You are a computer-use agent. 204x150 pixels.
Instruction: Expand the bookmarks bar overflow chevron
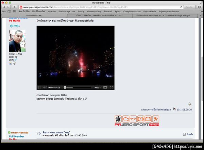pyautogui.click(x=201, y=12)
